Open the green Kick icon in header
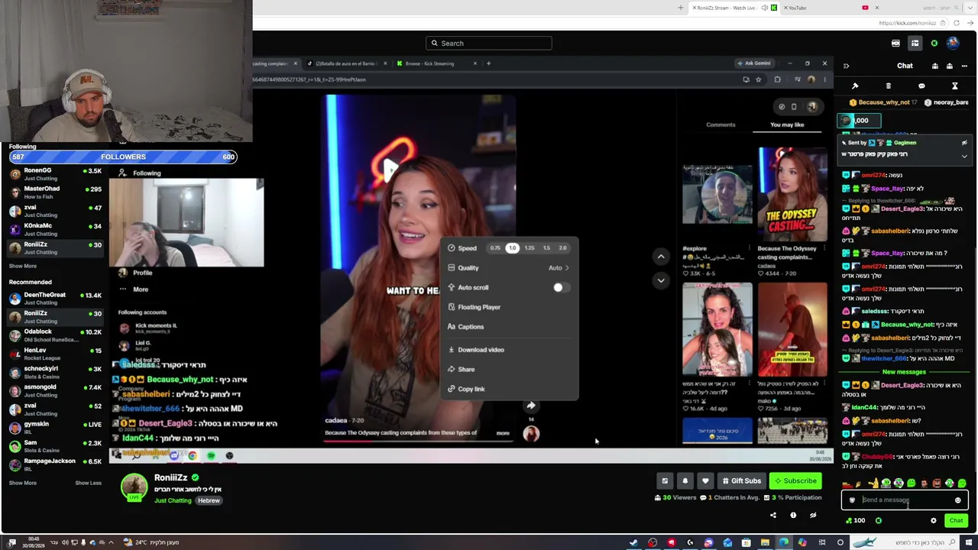Screen dimensions: 978x550 coord(934,44)
